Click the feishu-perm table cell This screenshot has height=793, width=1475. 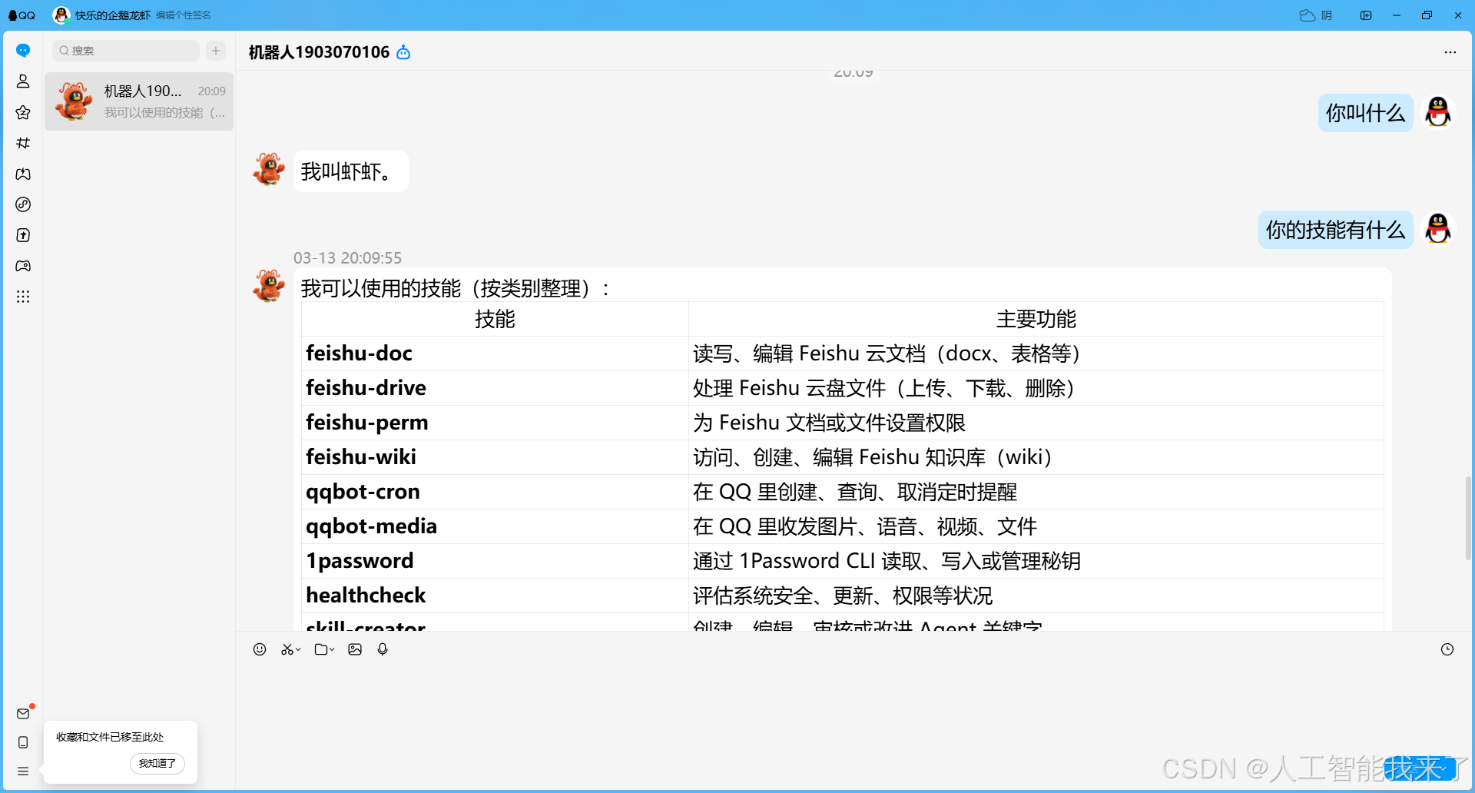tap(495, 423)
